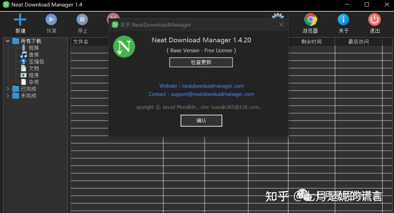Click the 检查更新 button
This screenshot has height=213, width=394.
tap(201, 62)
